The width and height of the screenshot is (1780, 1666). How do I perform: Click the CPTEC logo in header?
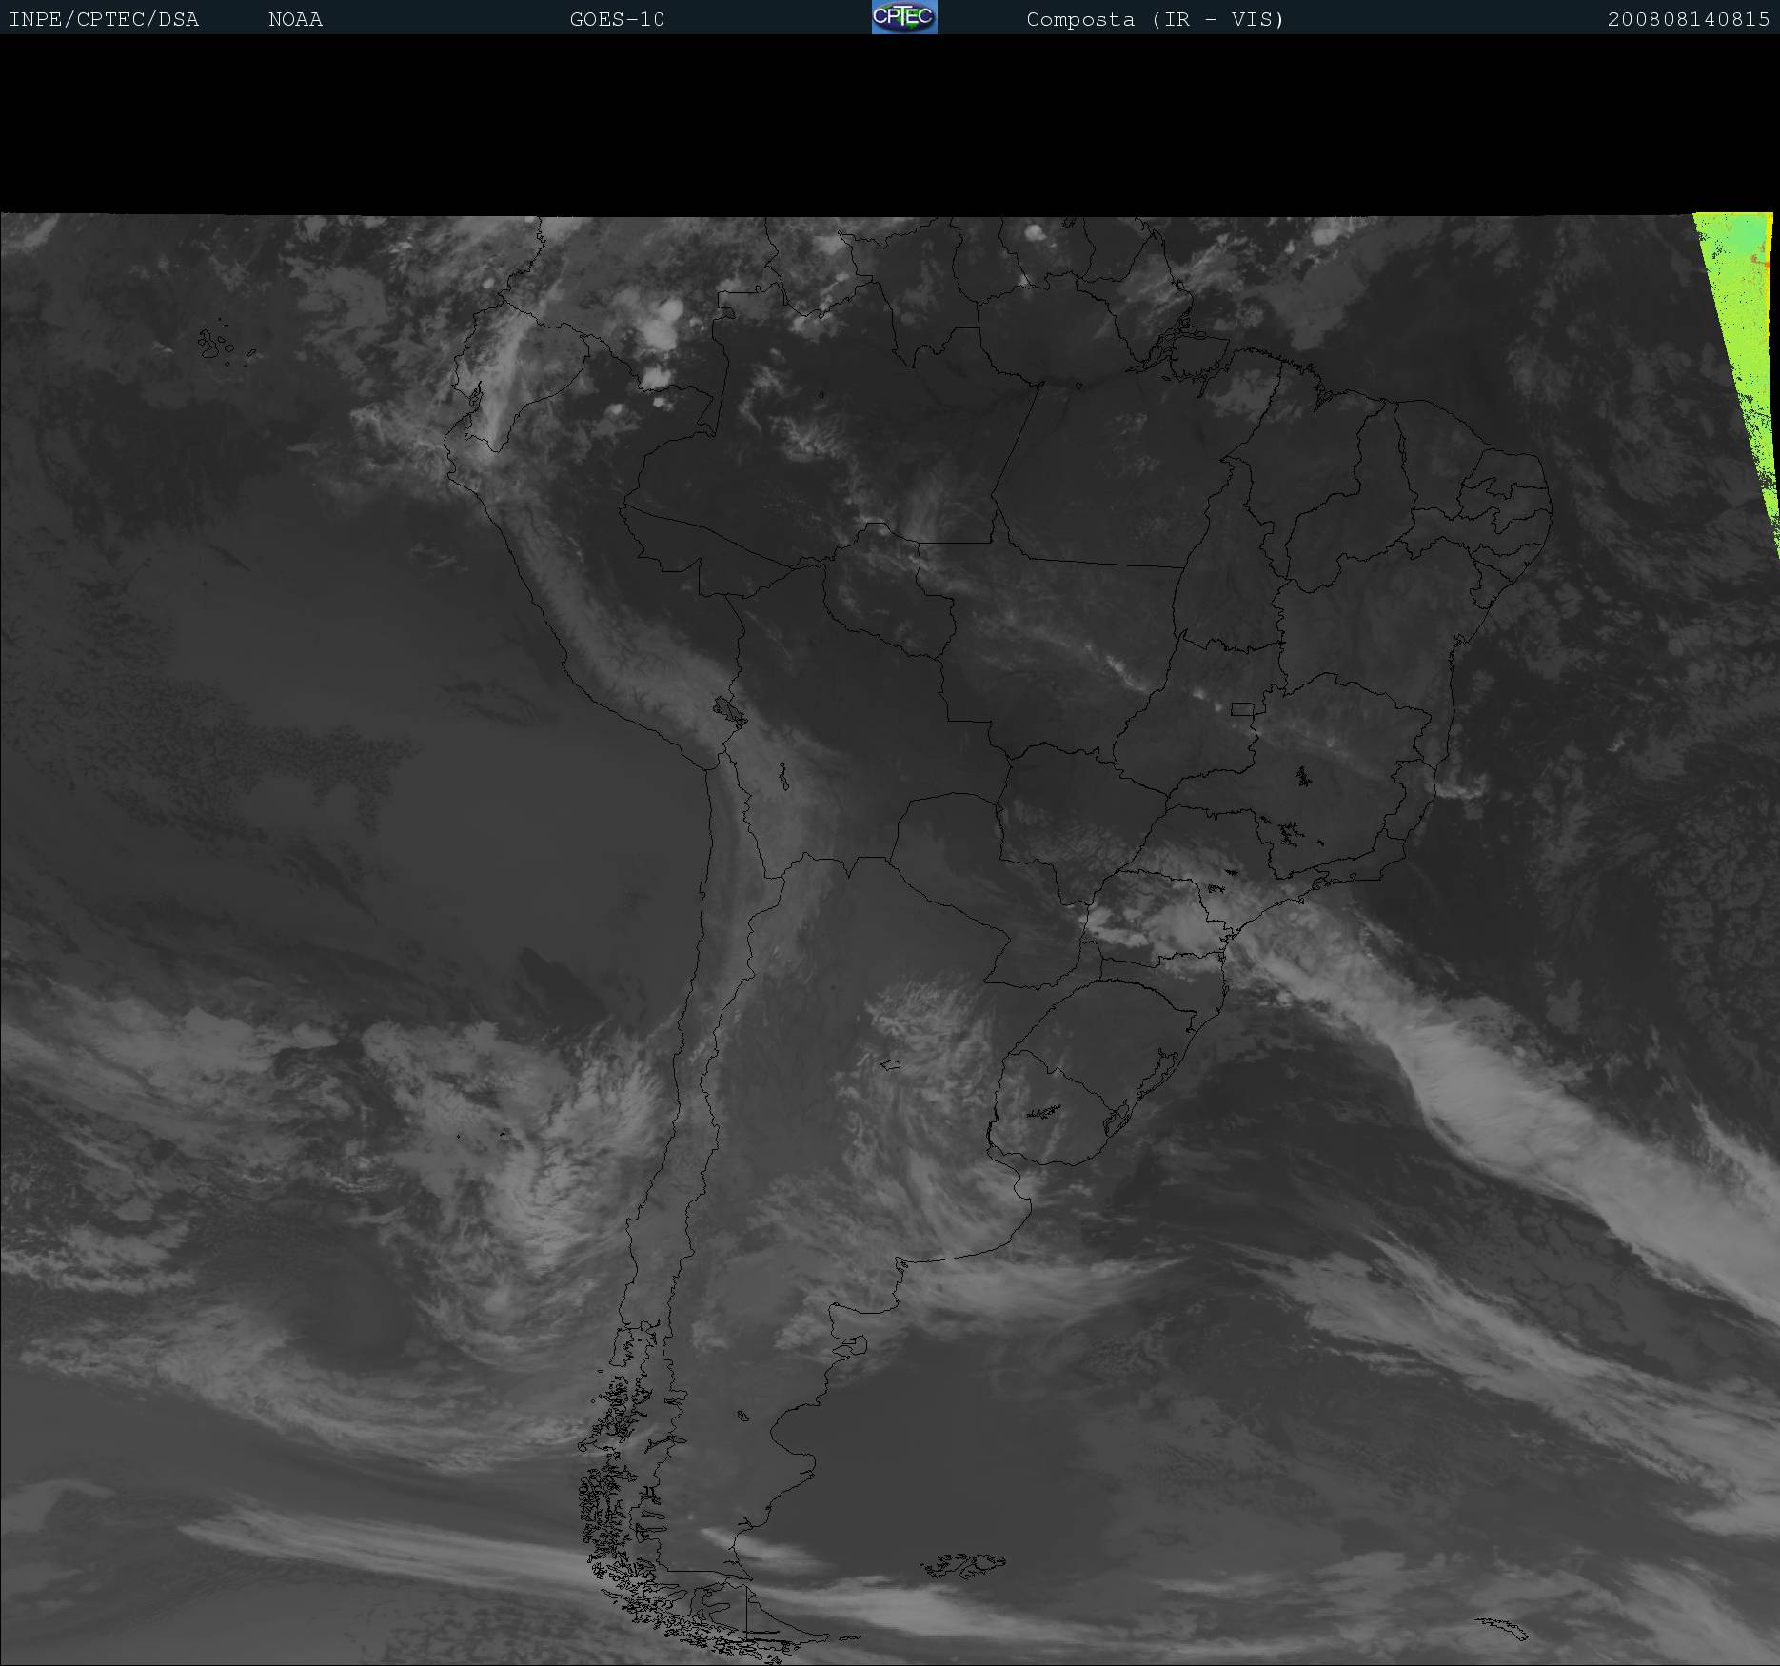903,17
